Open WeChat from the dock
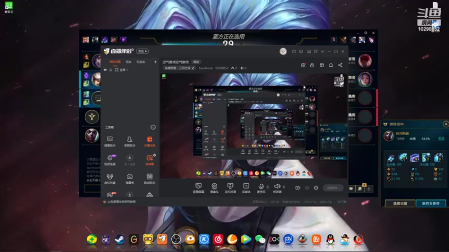The width and height of the screenshot is (449, 252). tap(260, 239)
